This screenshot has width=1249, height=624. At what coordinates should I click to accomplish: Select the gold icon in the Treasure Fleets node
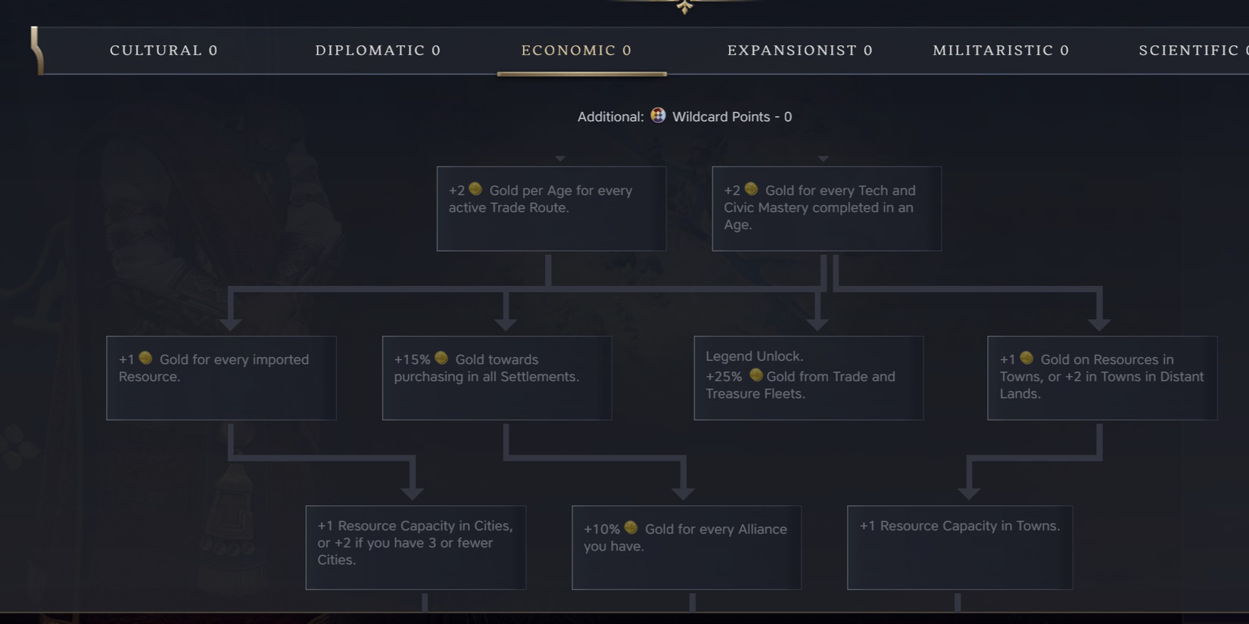[x=755, y=374]
